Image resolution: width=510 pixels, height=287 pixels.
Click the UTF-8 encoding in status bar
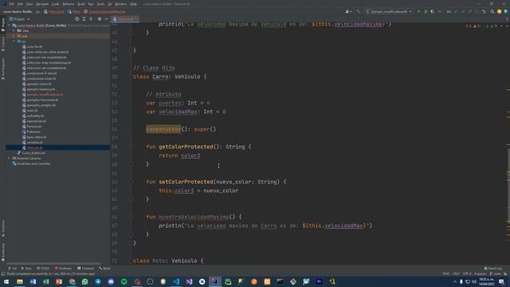(467, 274)
